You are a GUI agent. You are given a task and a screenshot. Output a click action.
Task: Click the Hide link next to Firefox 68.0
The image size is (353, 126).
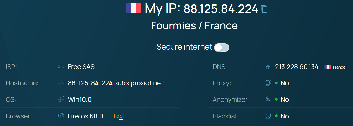pos(117,116)
